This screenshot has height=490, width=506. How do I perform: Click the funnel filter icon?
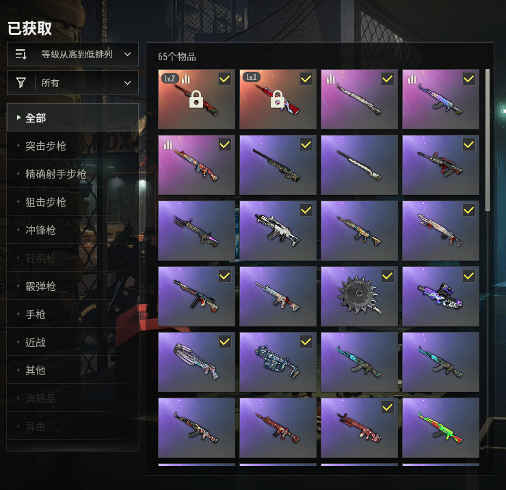click(21, 83)
